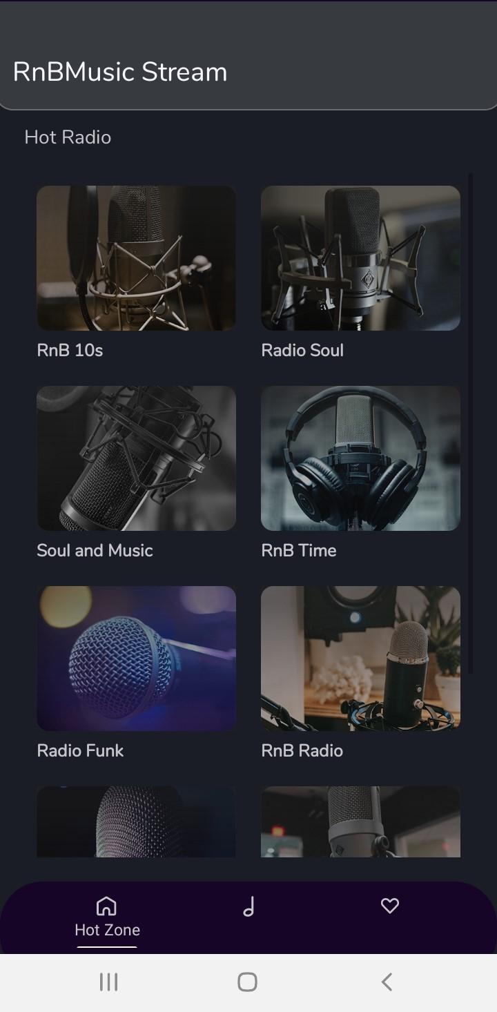Tap the Android home button
The height and width of the screenshot is (1012, 497).
(247, 982)
